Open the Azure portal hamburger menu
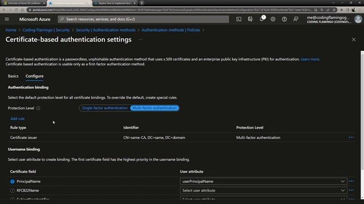This screenshot has width=364, height=204. click(x=7, y=19)
